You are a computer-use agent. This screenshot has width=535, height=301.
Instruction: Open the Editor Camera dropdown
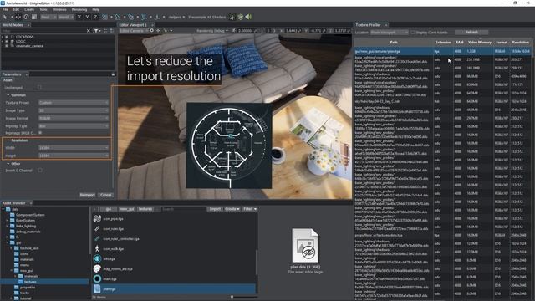[x=134, y=31]
